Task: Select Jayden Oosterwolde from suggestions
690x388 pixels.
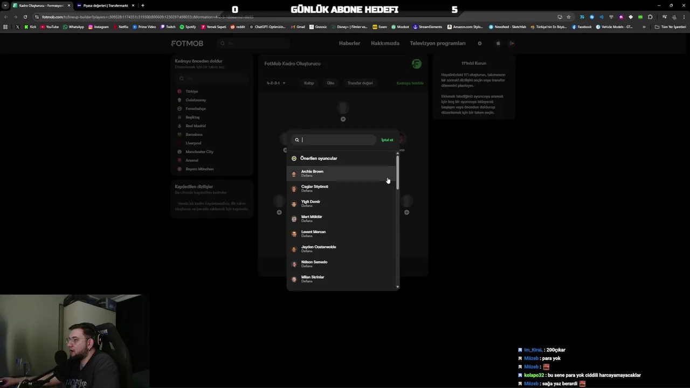Action: (342, 249)
